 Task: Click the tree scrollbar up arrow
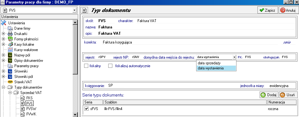click(75, 22)
